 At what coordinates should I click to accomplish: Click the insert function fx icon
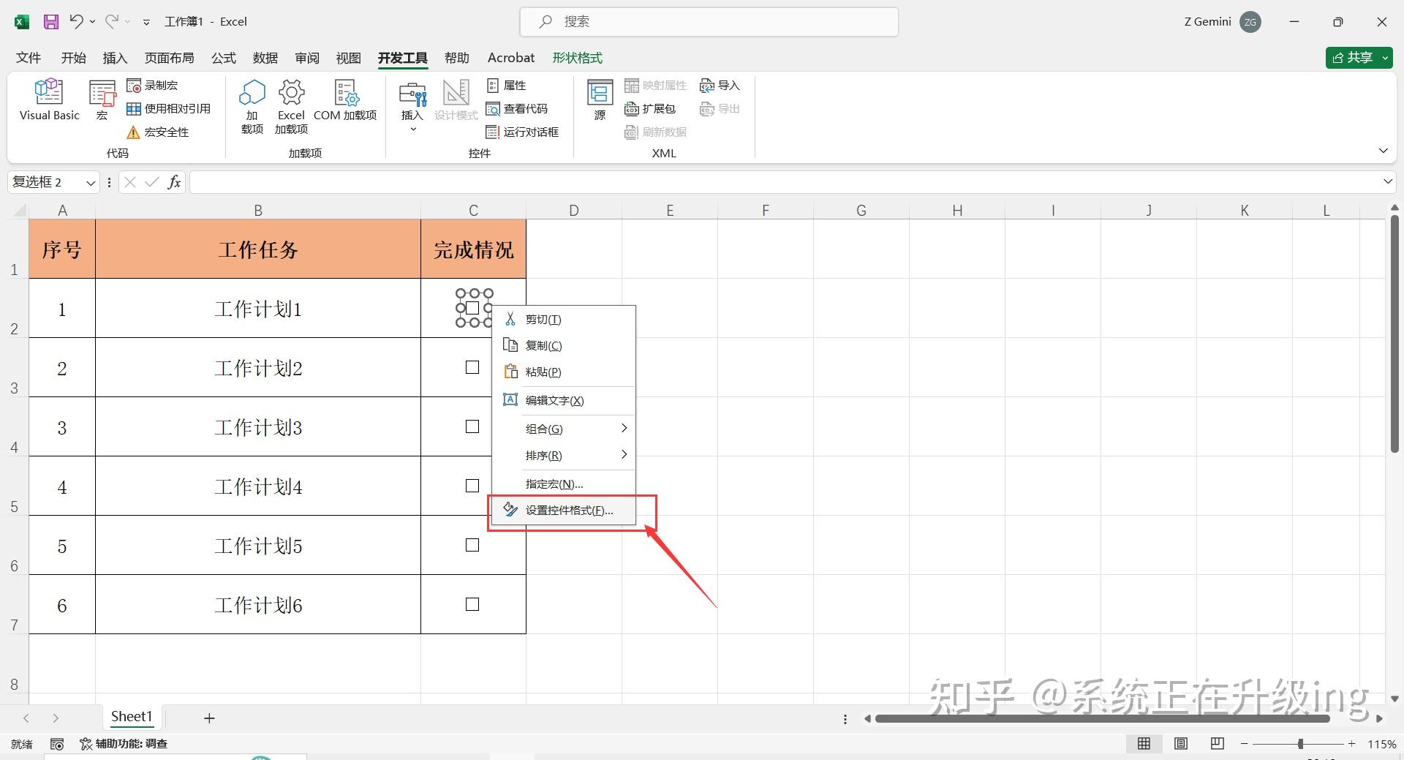(x=174, y=182)
